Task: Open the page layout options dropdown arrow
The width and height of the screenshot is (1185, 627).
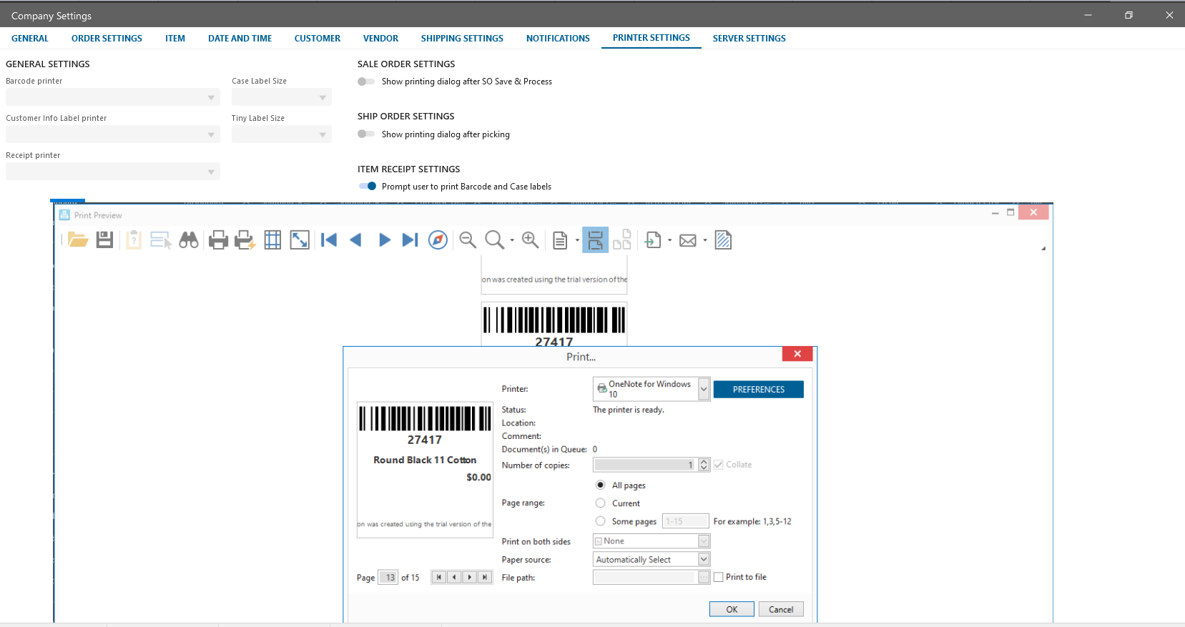Action: [x=577, y=240]
